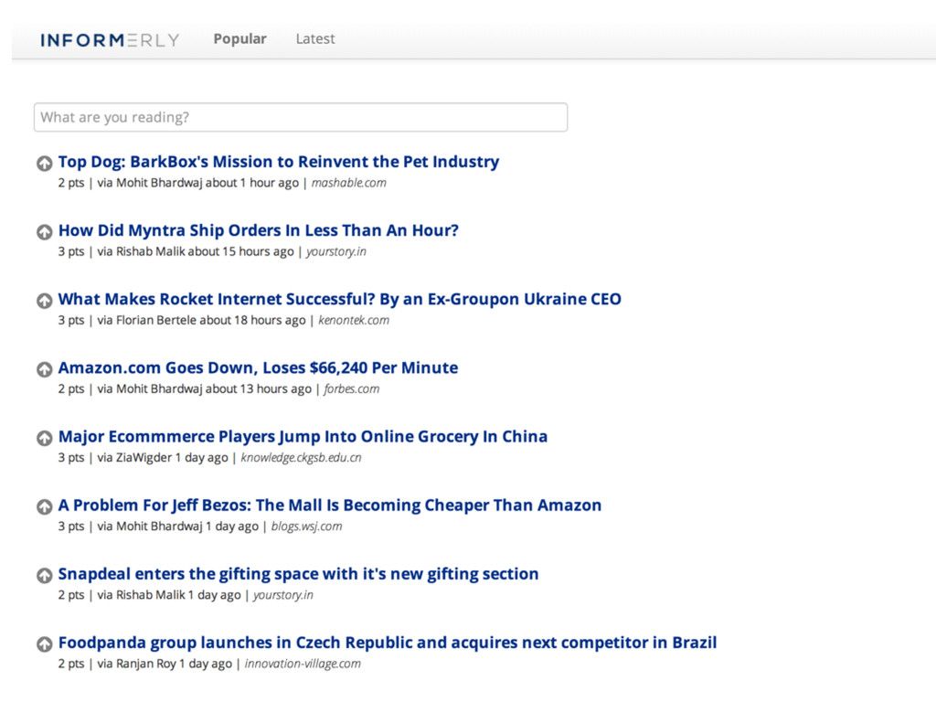Click the kenontek.com source text
The image size is (936, 702).
click(x=354, y=320)
